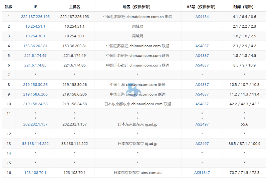
Task: Select hostname cell 153.36.202.81
Action: click(x=74, y=46)
